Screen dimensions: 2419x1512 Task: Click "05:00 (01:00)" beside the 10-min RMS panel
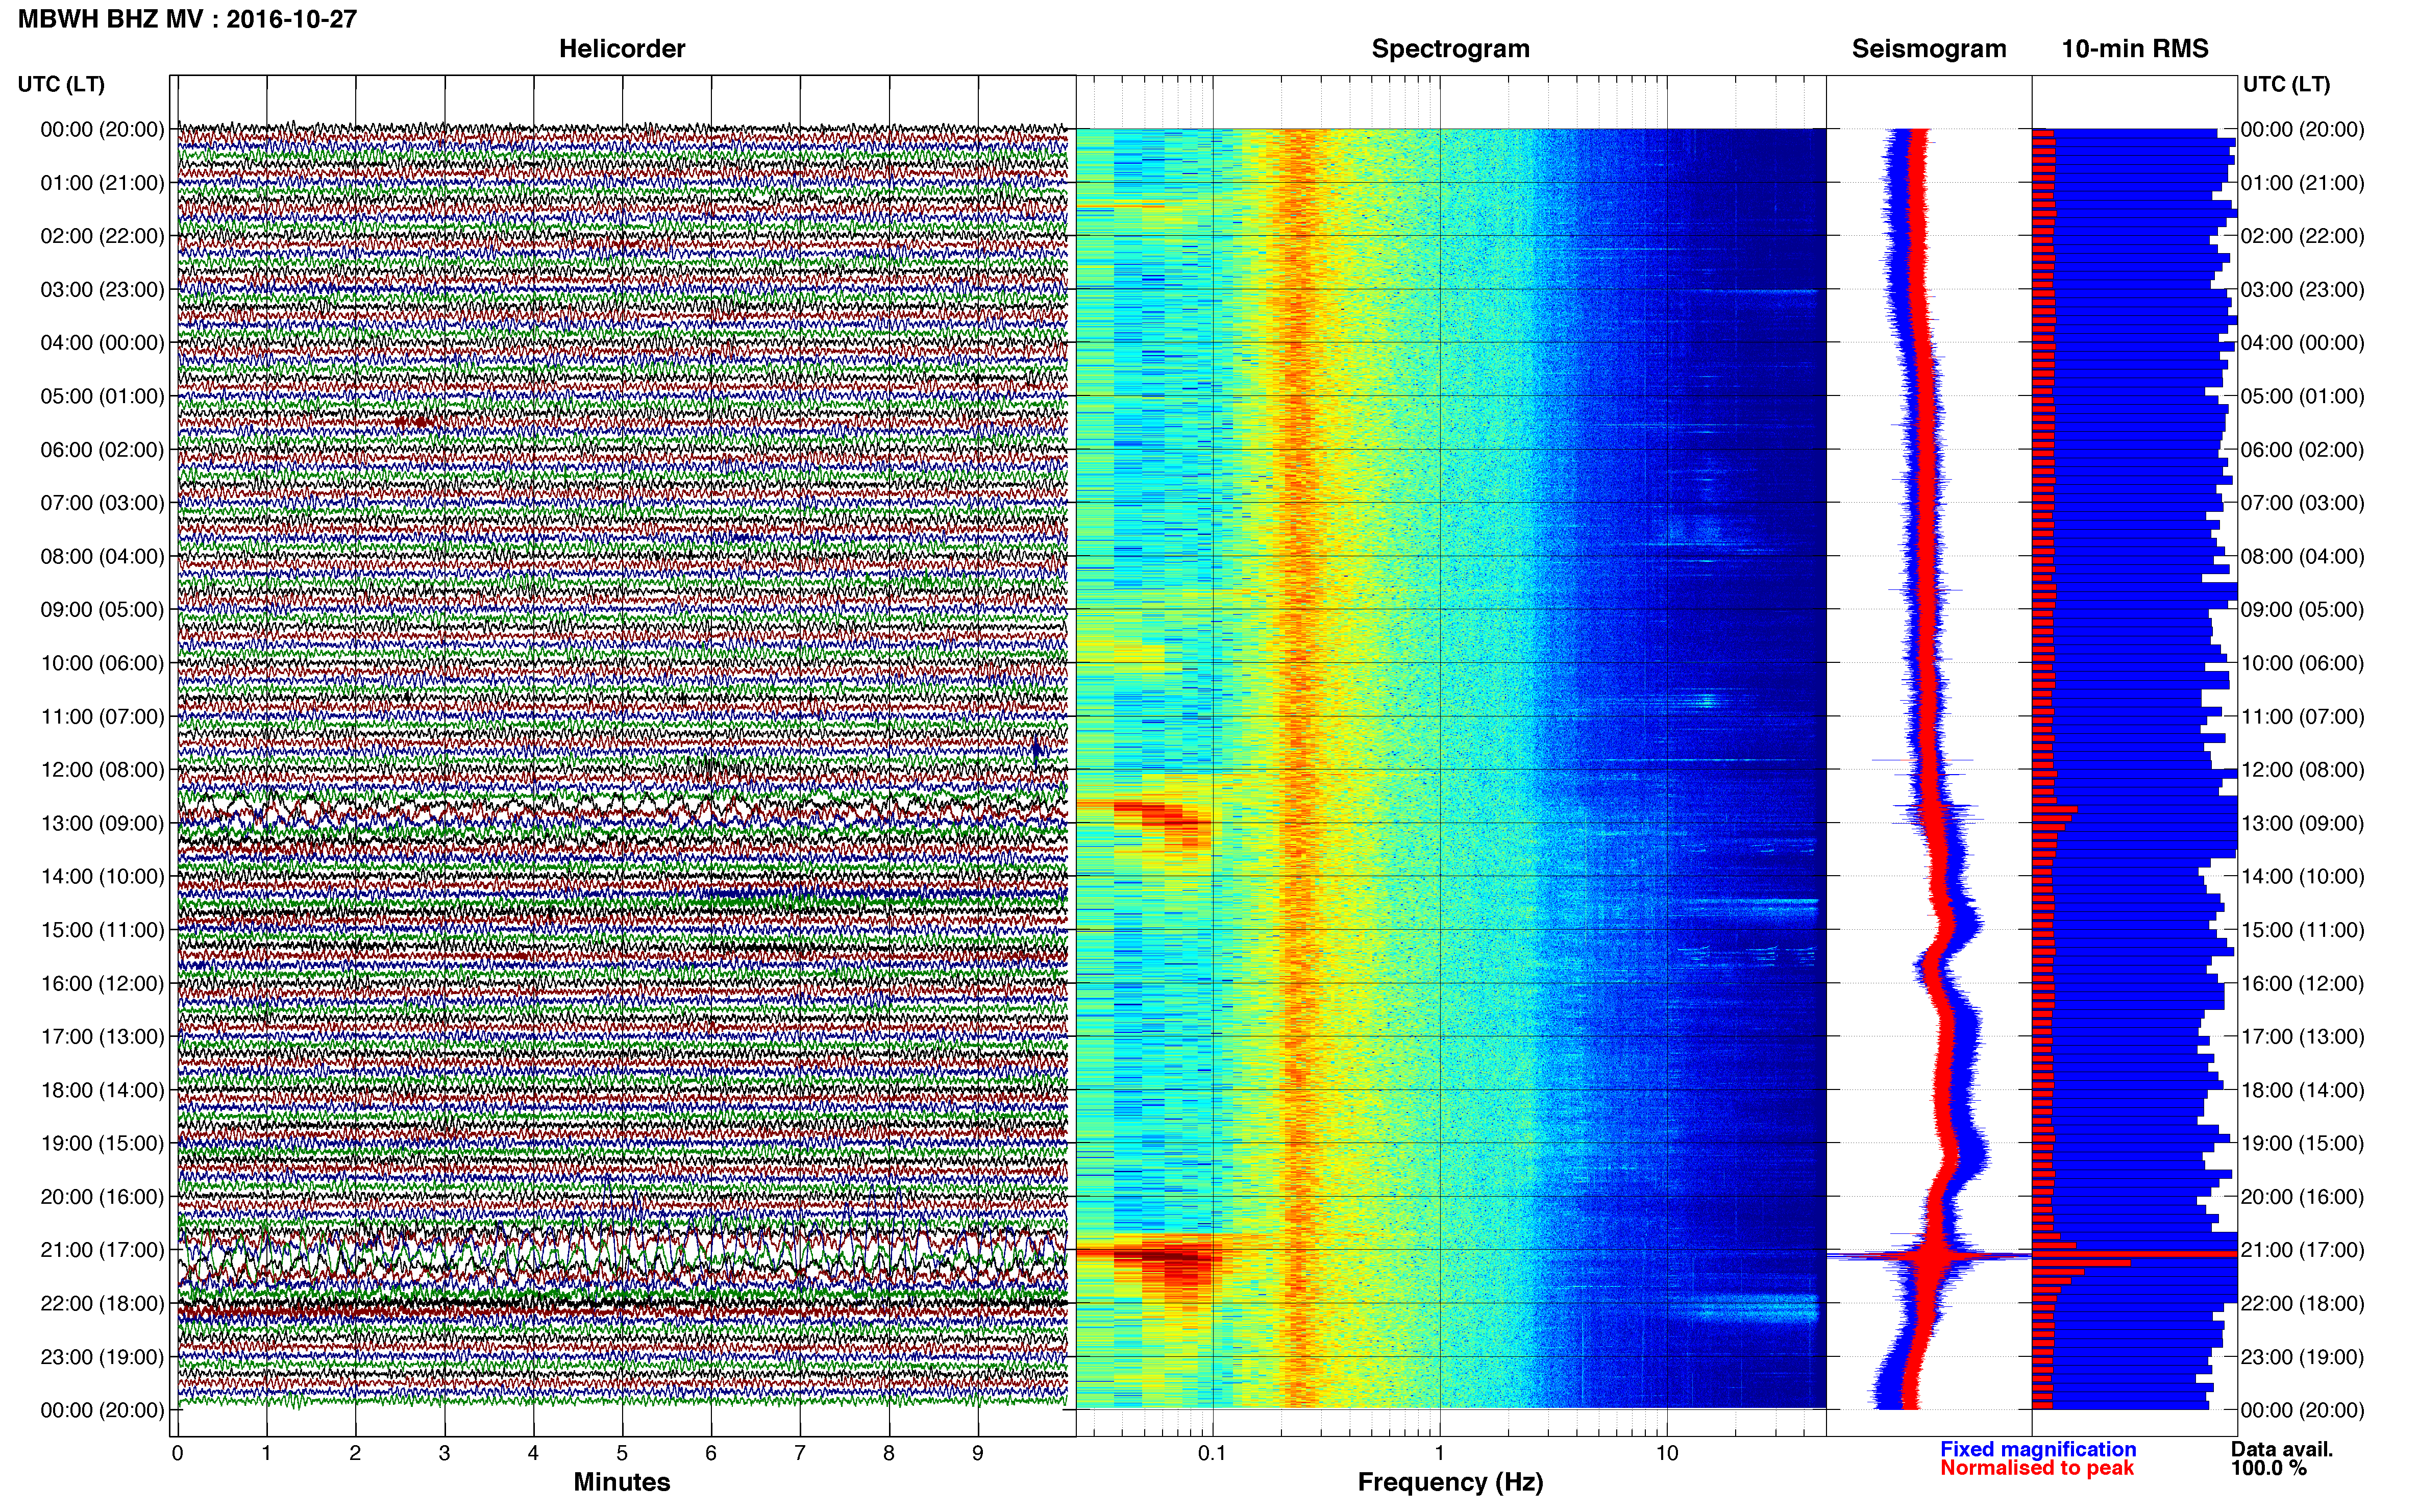(2302, 396)
